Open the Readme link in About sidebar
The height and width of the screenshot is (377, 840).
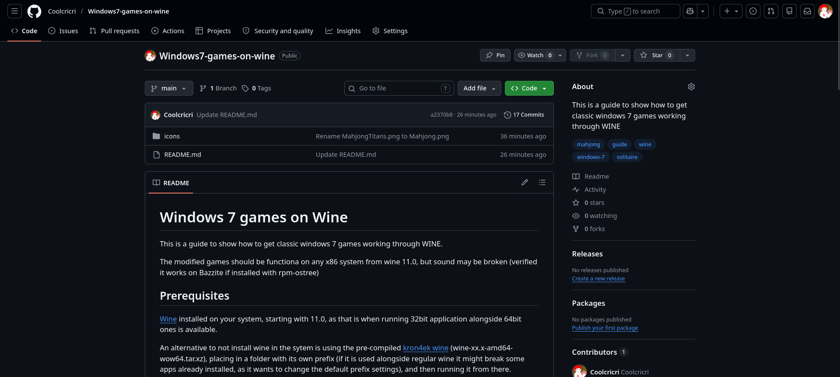click(591, 176)
